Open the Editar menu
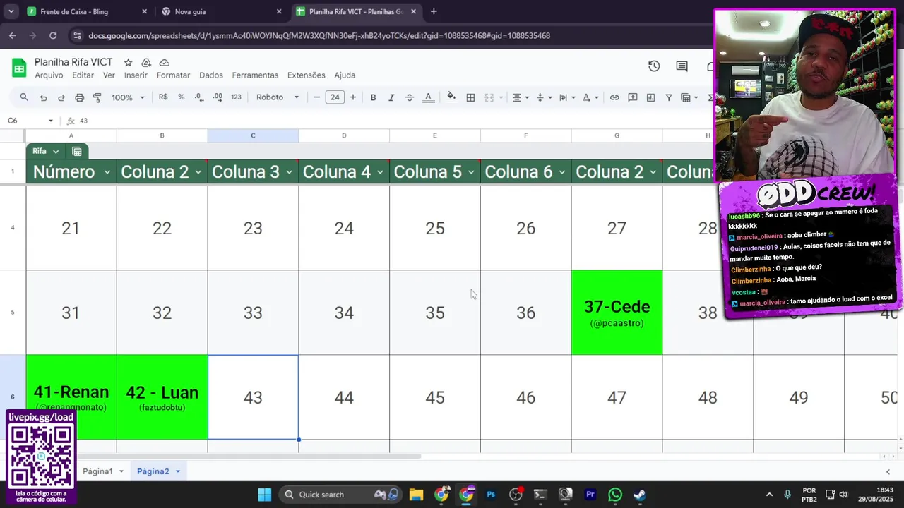This screenshot has height=508, width=904. (83, 75)
